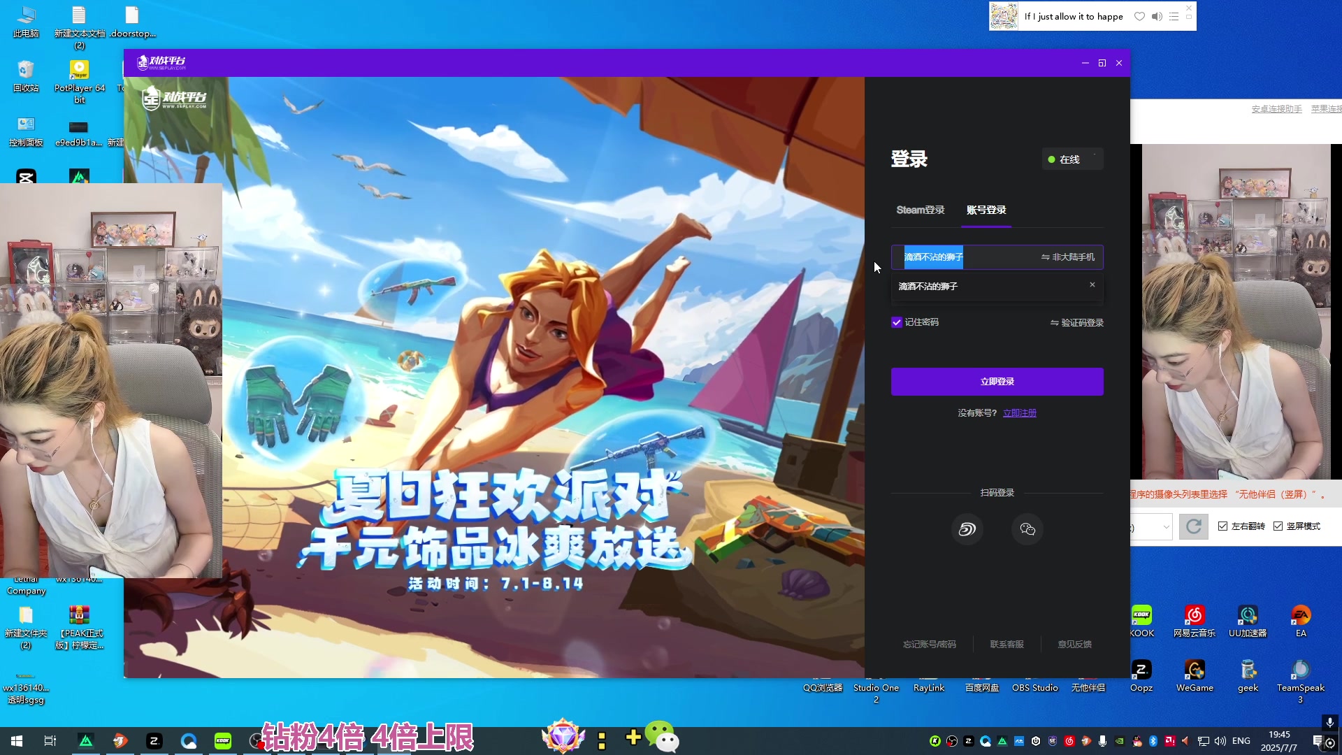Click the 立即登录 button
This screenshot has height=755, width=1342.
pos(997,382)
